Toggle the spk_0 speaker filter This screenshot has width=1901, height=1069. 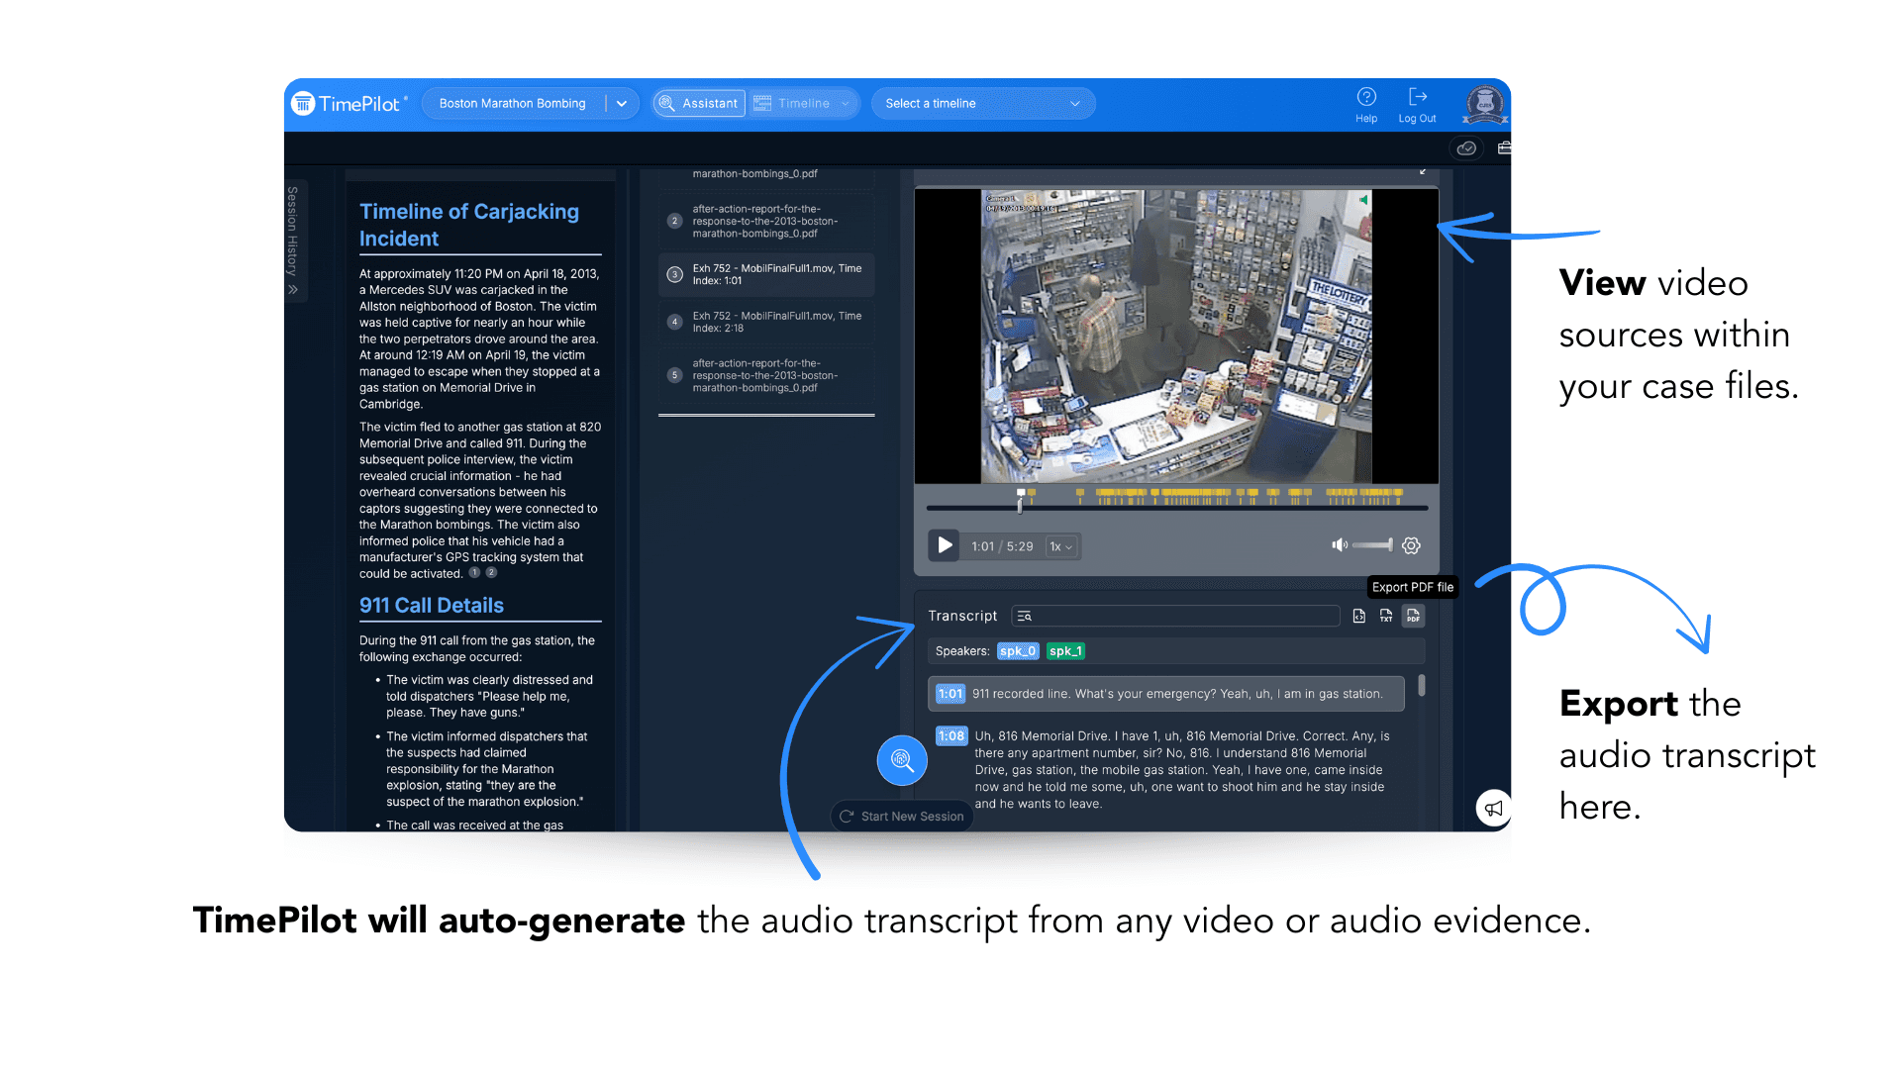[x=1018, y=651]
